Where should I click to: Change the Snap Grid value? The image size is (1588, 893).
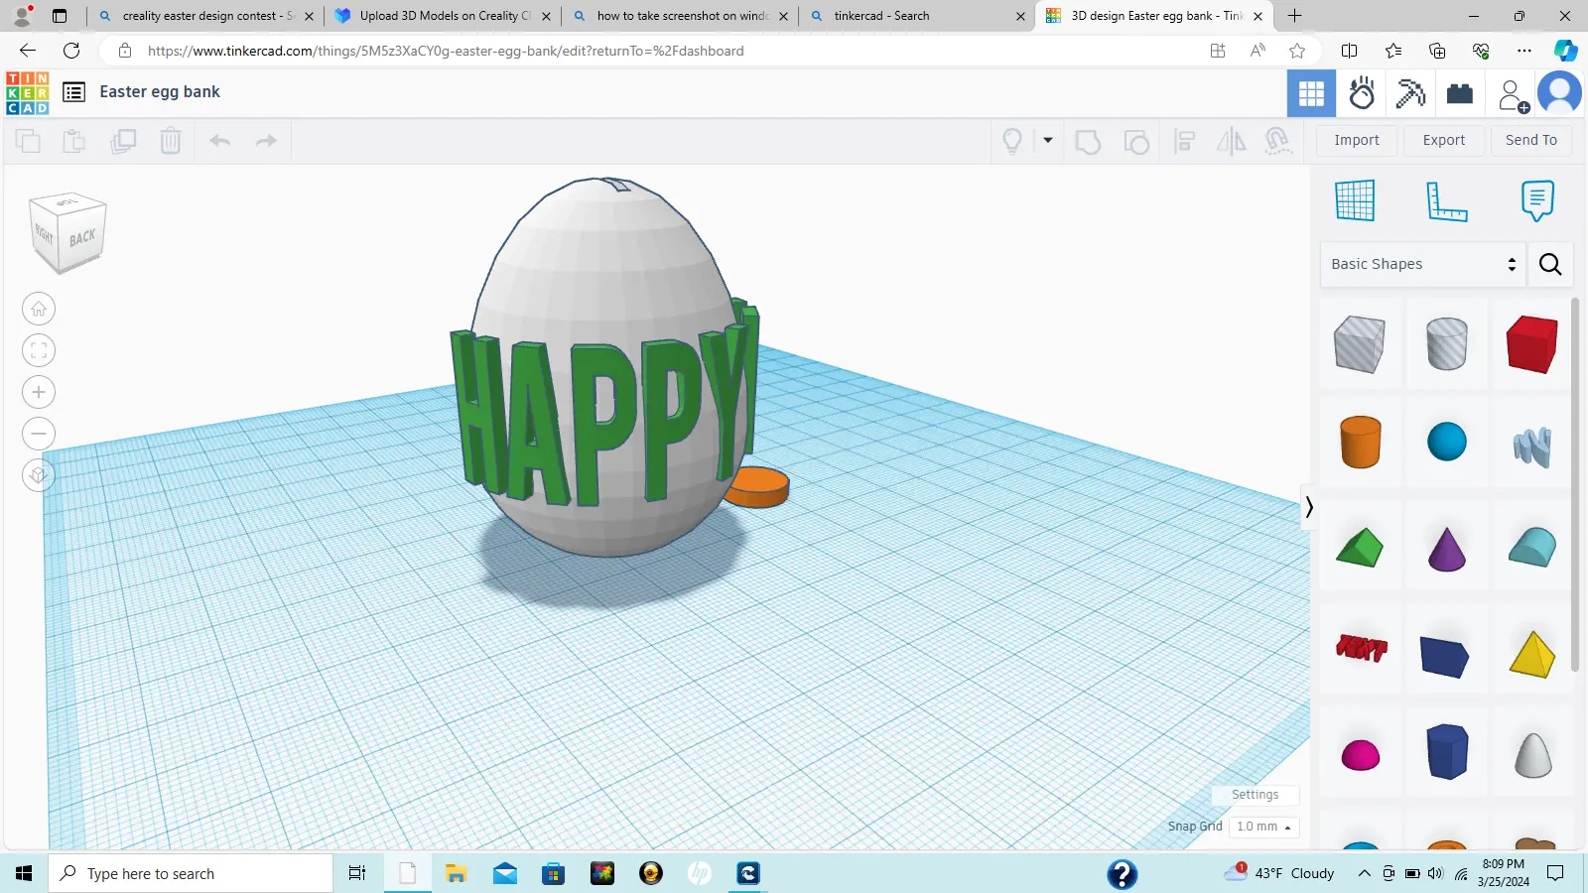[1262, 827]
